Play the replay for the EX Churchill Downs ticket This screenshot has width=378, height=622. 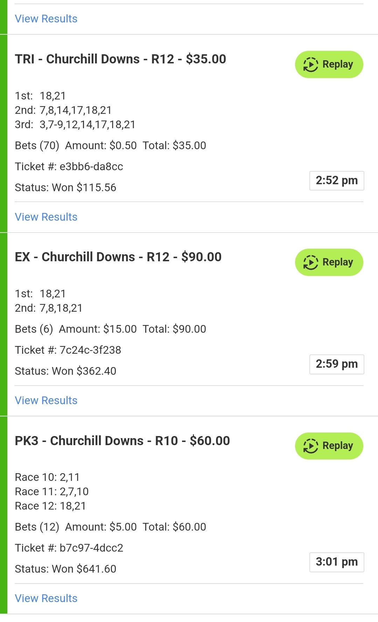pos(329,262)
